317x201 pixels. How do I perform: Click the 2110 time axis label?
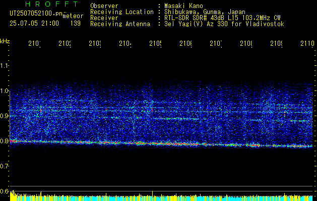pos(307,44)
